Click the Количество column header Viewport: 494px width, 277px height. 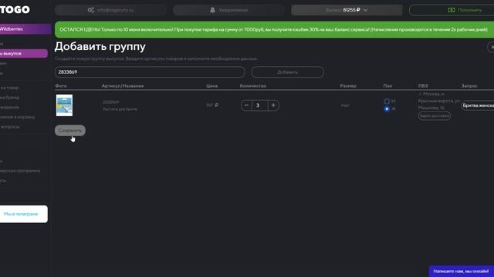point(252,85)
